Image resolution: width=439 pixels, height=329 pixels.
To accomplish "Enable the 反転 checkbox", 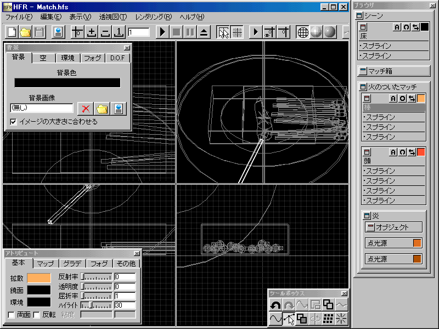I will coord(36,315).
